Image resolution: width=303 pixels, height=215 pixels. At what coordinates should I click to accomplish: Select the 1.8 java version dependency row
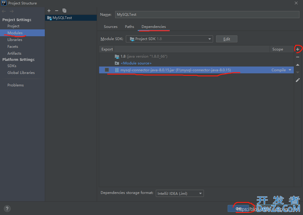point(196,56)
